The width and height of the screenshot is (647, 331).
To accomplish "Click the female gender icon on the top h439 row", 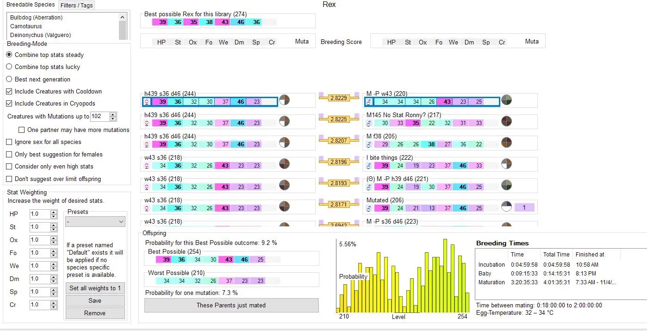I will point(147,101).
